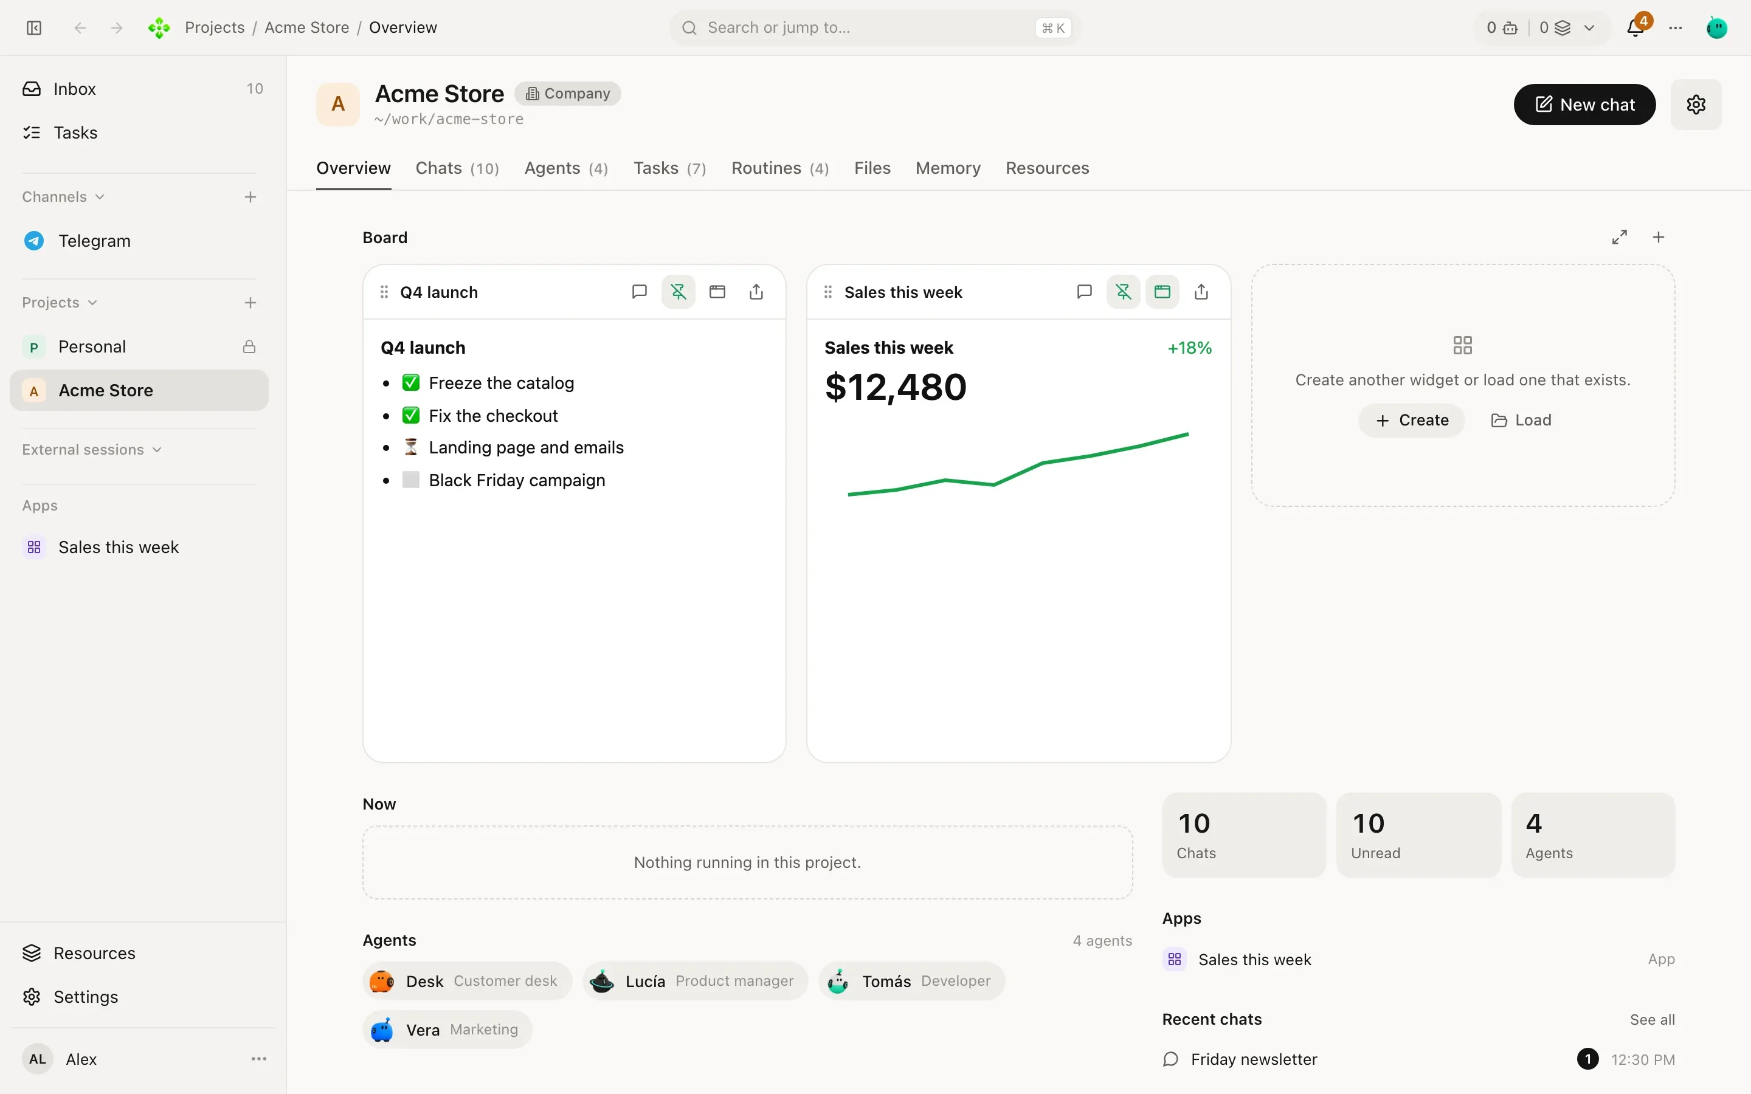Click the Friday newsletter chat bubble icon

point(1170,1059)
